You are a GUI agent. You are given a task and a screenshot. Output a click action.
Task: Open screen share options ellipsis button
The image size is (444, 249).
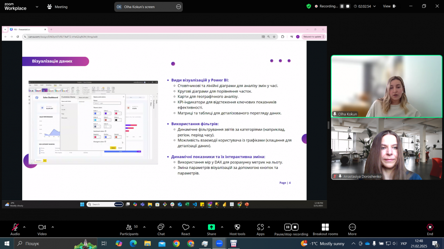[x=179, y=7]
